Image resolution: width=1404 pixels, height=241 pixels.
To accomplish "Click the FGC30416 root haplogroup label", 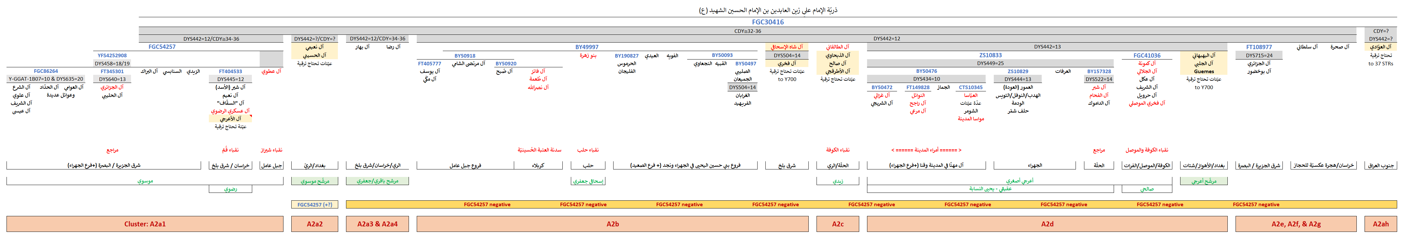I will 767,22.
